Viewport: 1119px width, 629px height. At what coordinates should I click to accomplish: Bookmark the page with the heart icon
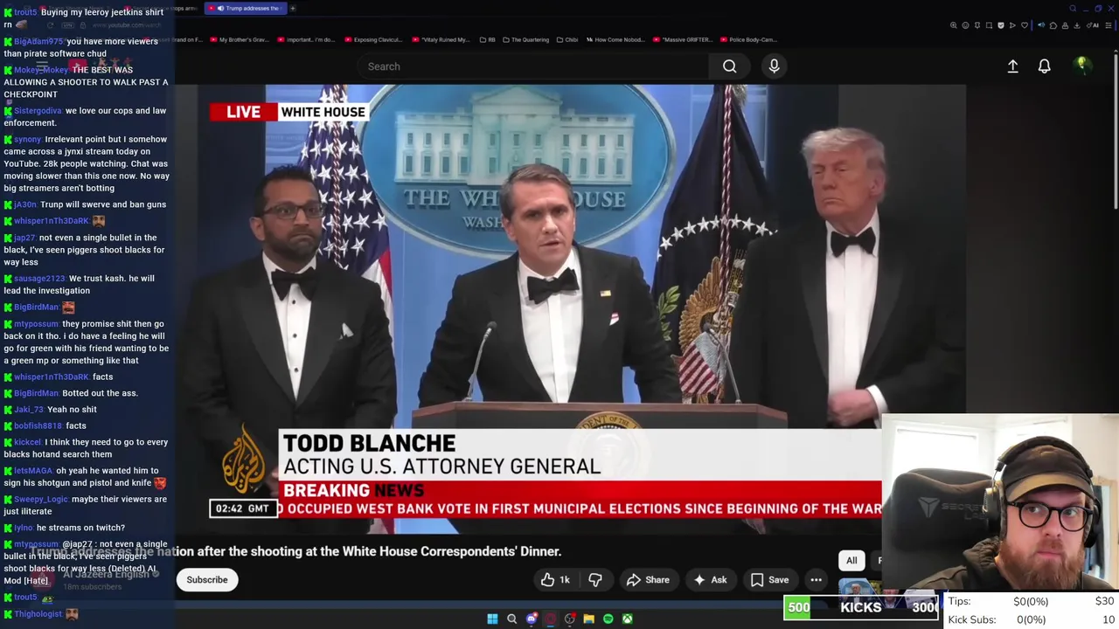[1025, 25]
